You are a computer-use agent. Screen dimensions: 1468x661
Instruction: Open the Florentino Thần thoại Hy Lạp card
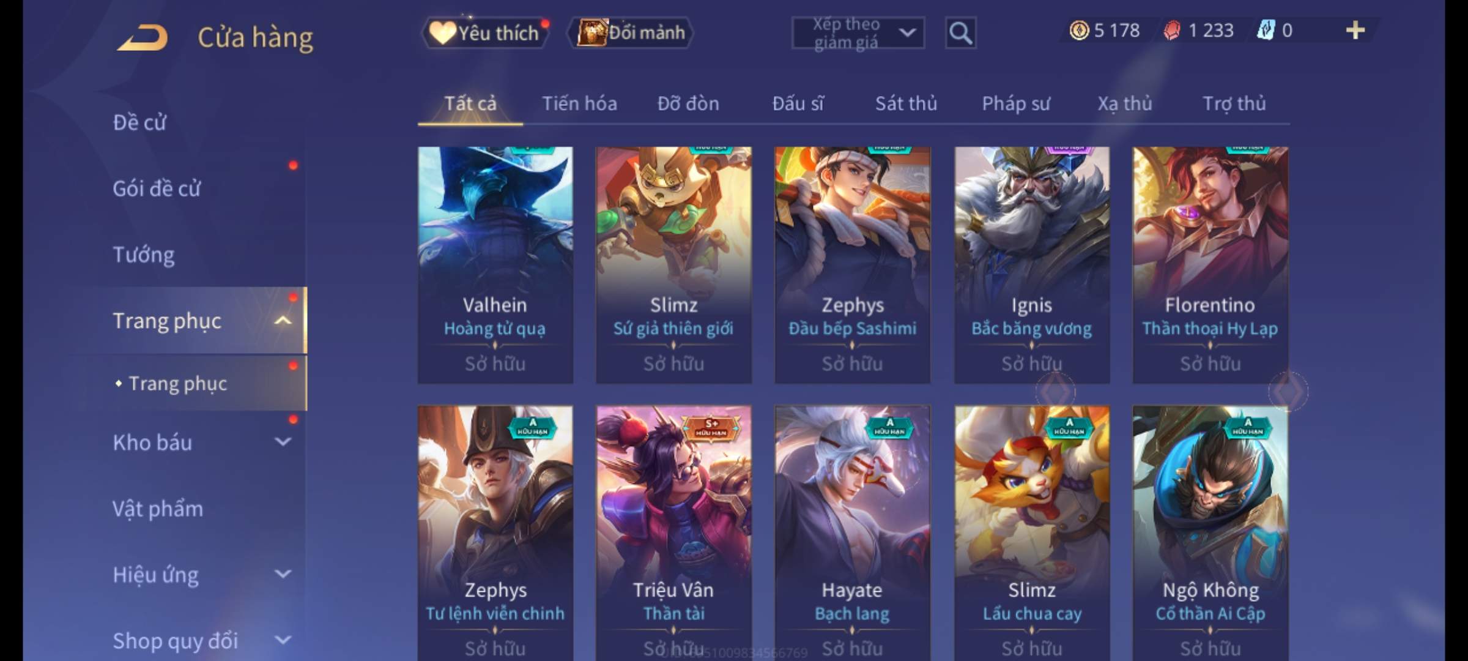coord(1210,265)
